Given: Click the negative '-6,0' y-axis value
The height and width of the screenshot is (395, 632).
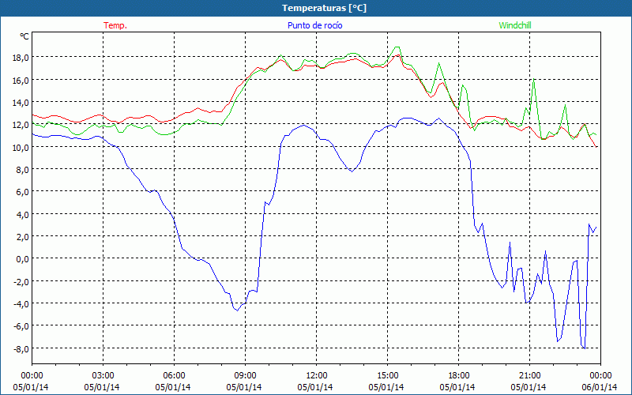Looking at the screenshot, I should point(20,326).
